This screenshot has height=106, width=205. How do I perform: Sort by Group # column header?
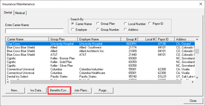click(129, 39)
